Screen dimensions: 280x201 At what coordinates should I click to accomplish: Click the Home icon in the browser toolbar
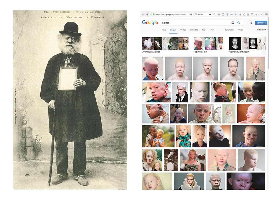tap(240, 15)
